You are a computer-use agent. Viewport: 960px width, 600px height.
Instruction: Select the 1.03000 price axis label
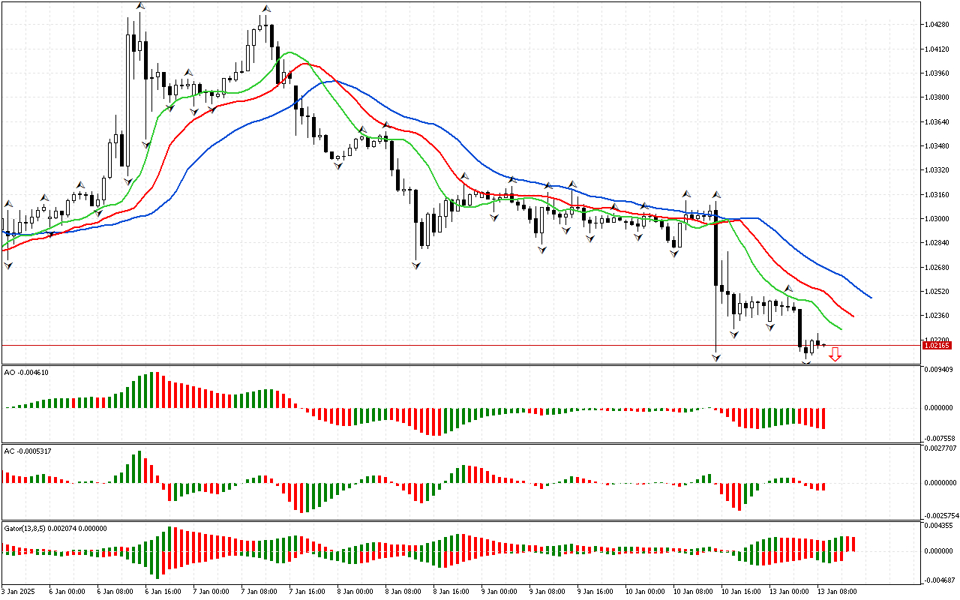point(938,219)
